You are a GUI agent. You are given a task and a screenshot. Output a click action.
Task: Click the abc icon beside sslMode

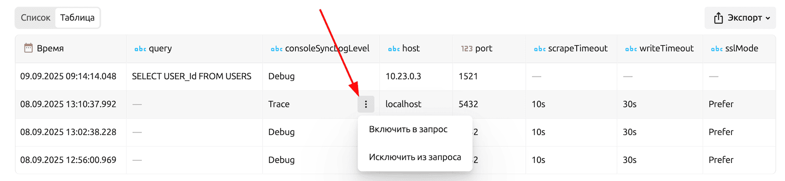pos(716,49)
